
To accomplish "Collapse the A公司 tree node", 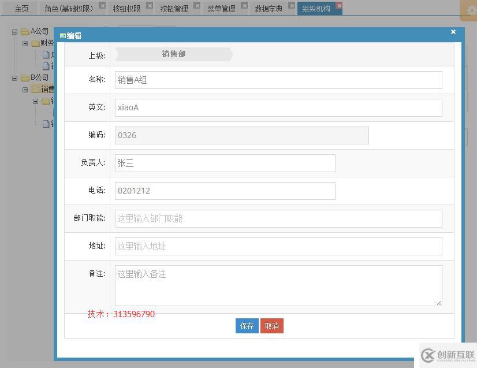I will coord(14,30).
